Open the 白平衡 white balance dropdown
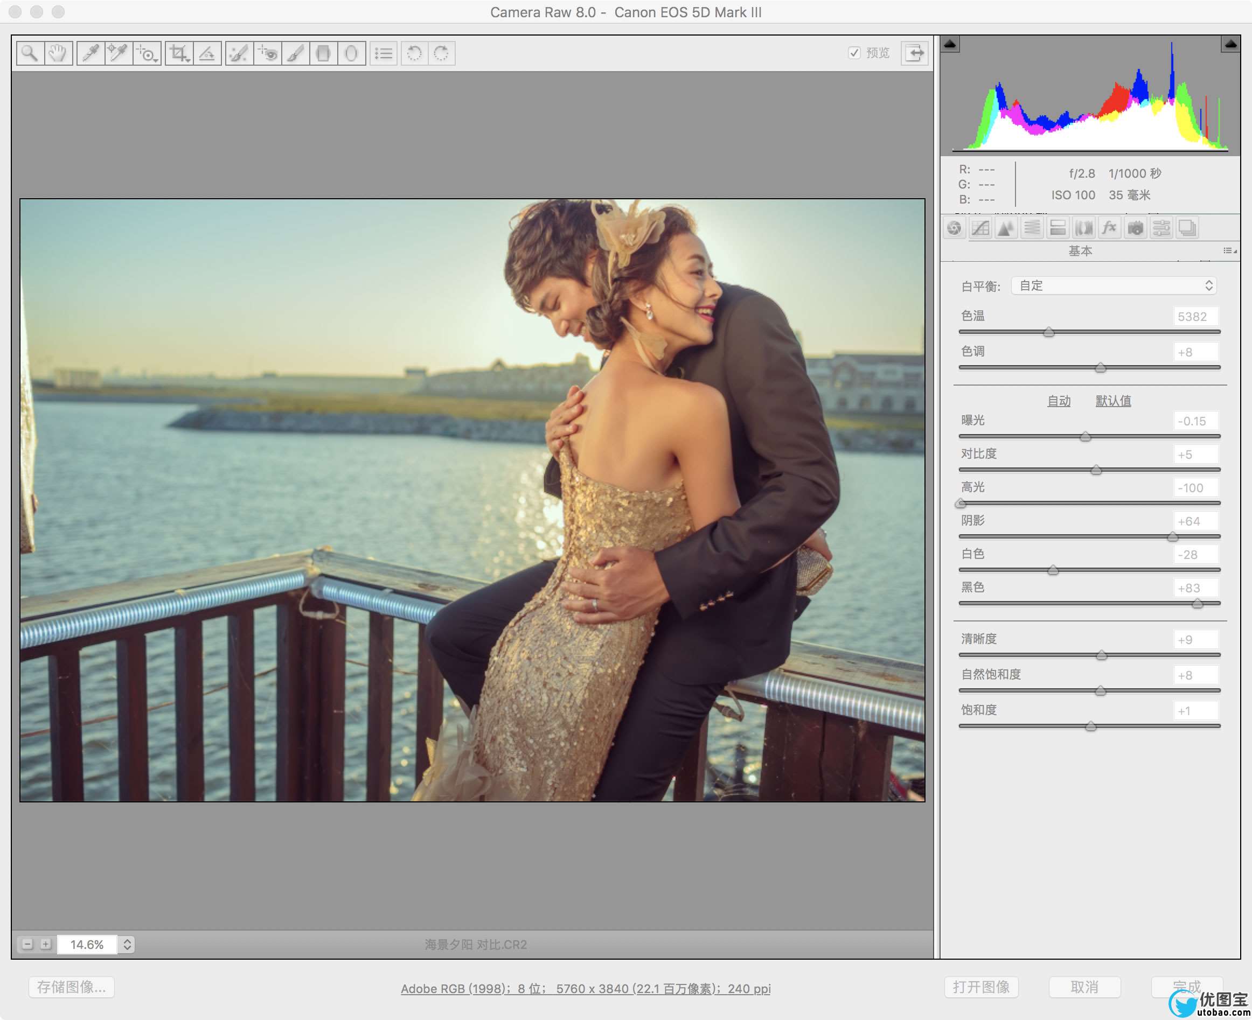 [x=1114, y=286]
